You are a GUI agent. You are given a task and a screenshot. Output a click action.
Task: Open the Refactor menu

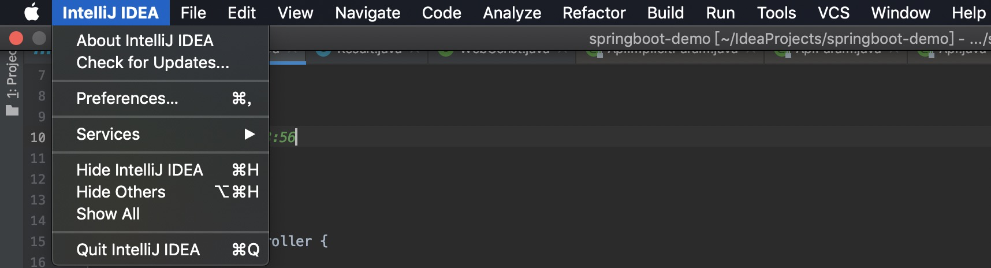[594, 13]
